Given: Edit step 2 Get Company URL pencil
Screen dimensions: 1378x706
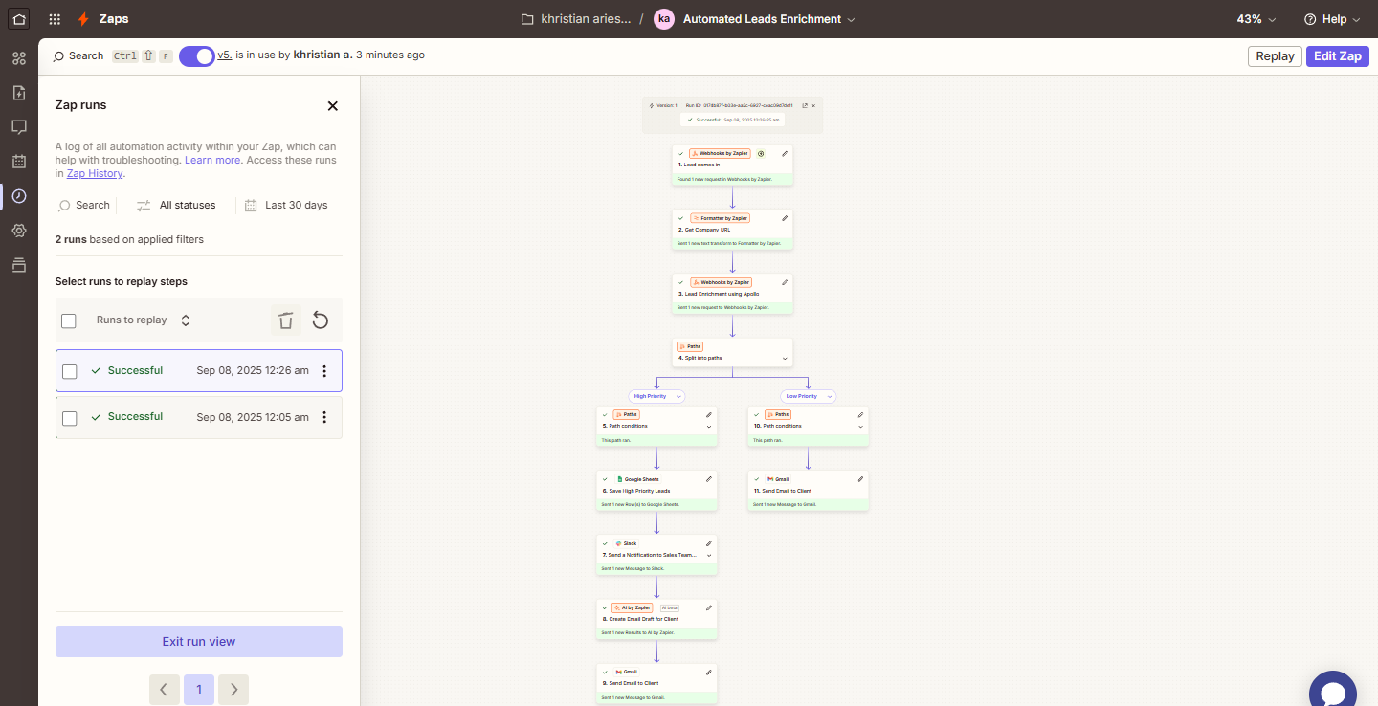Looking at the screenshot, I should pos(785,218).
